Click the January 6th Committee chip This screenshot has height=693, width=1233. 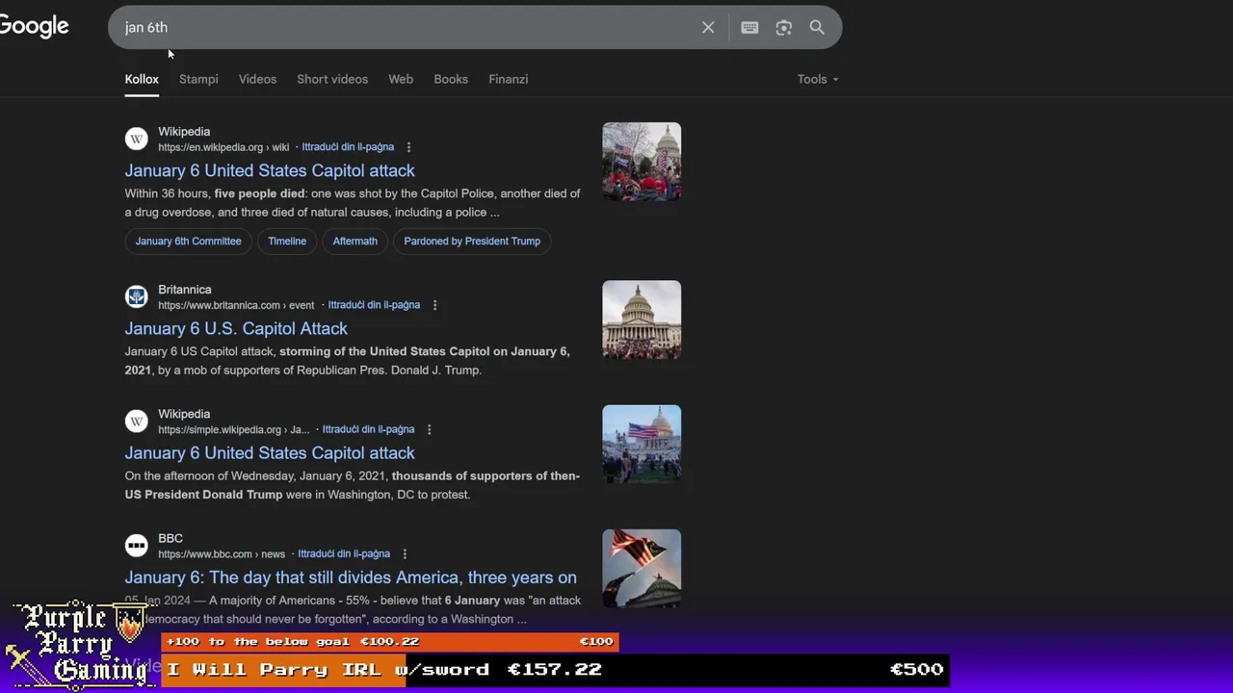189,241
